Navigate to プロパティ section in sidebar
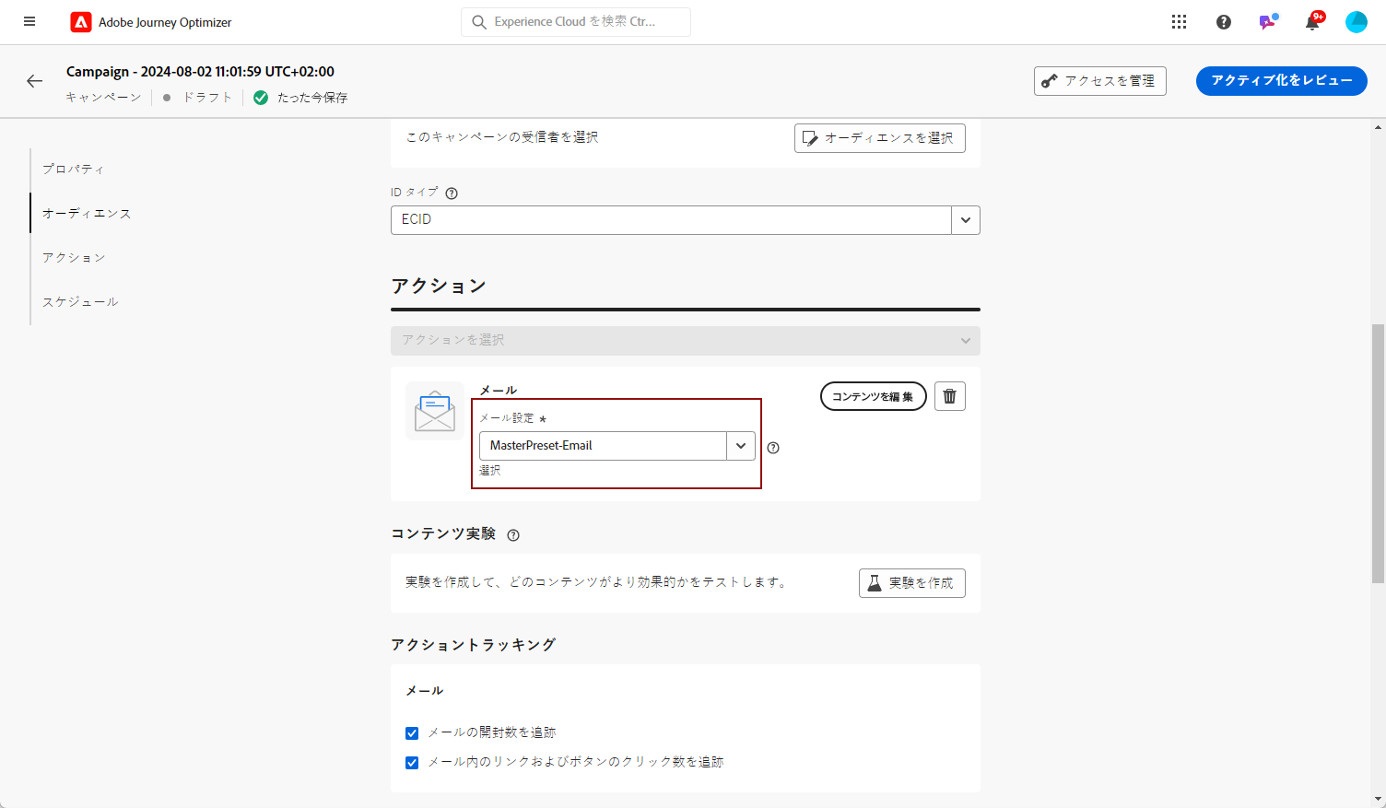The image size is (1386, 808). click(73, 170)
